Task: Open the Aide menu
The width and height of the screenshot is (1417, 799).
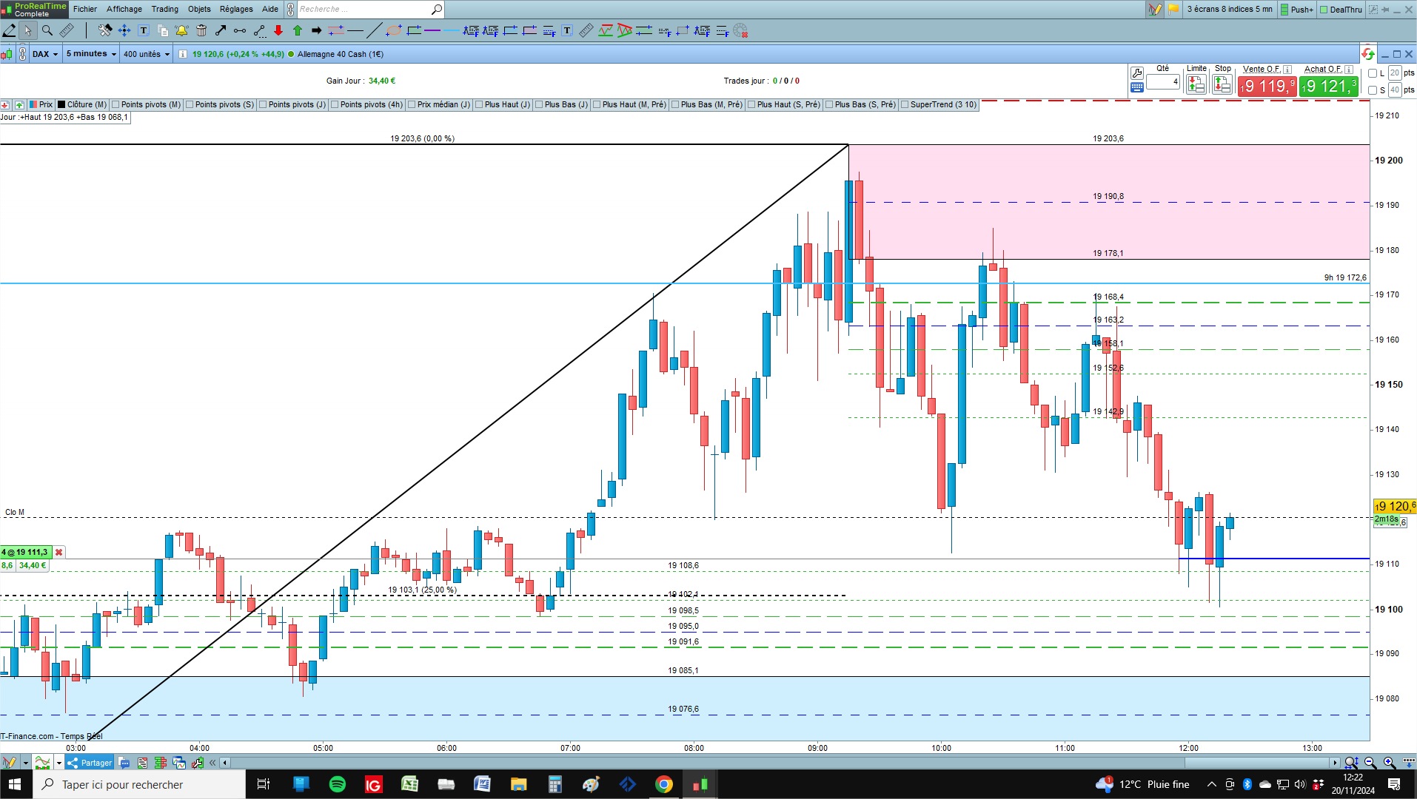Action: coord(270,10)
